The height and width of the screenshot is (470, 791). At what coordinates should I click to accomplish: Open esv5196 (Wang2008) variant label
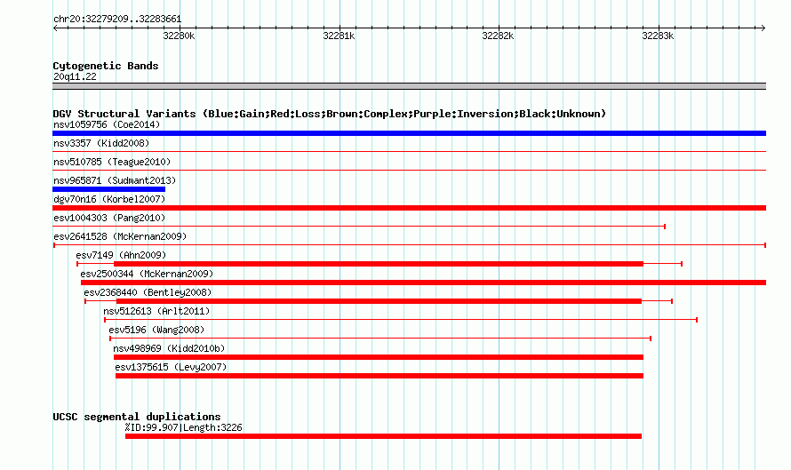click(157, 330)
